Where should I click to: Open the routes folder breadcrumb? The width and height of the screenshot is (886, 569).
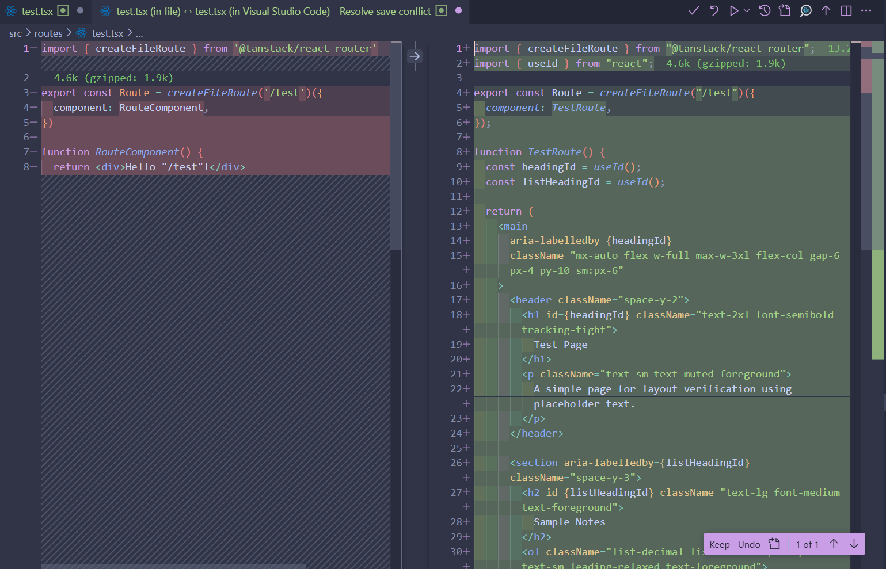[x=48, y=33]
